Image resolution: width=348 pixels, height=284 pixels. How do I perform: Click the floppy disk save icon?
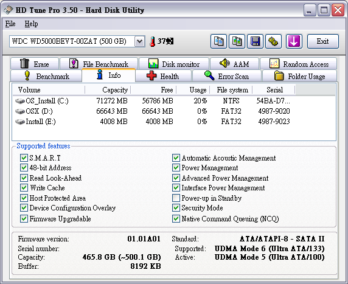256,41
